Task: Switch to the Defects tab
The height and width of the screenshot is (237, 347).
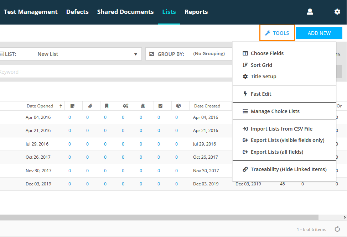Action: tap(77, 12)
